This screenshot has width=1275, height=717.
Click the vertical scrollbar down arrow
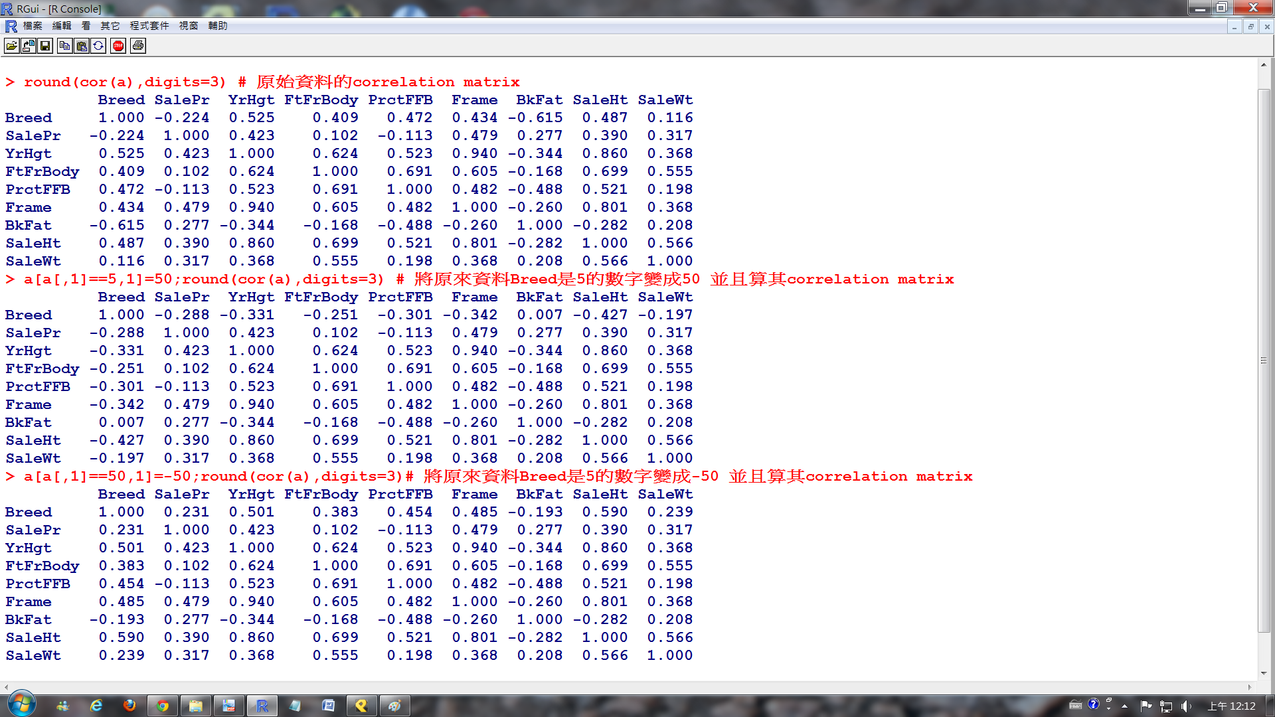pos(1264,673)
